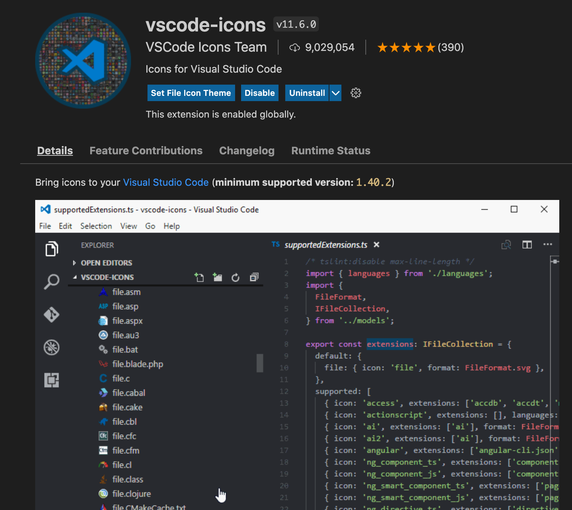Image resolution: width=572 pixels, height=510 pixels.
Task: Open Search view in the activity bar
Action: 52,282
